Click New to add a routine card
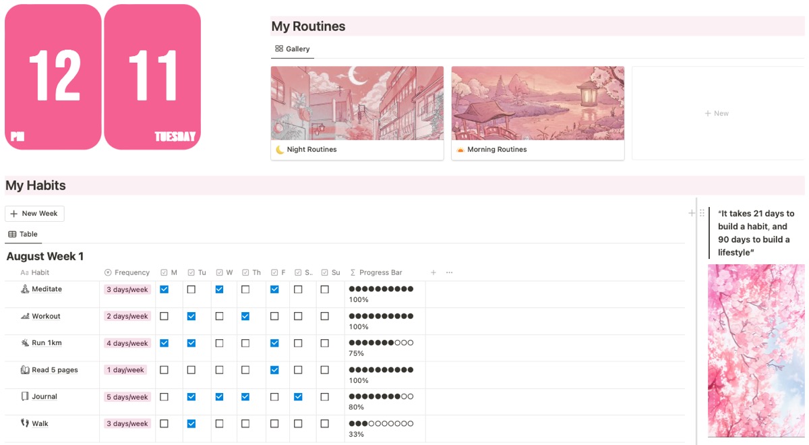809x445 pixels. (x=717, y=113)
